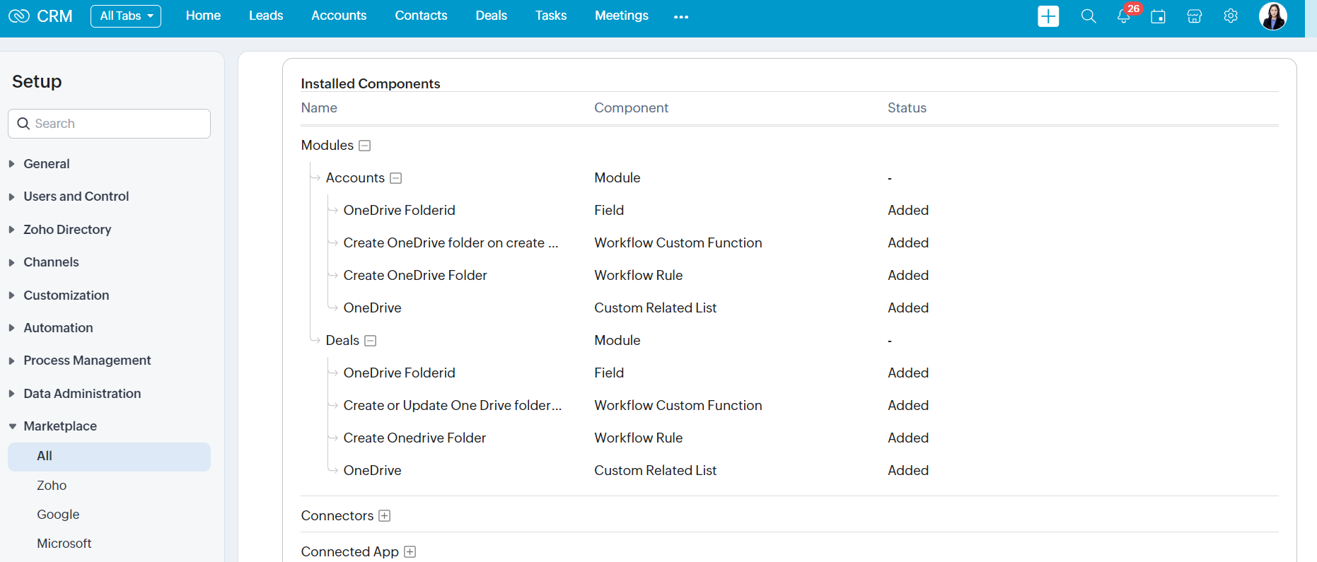Screen dimensions: 1317x562
Task: Expand Process Management section
Action: [x=87, y=361]
